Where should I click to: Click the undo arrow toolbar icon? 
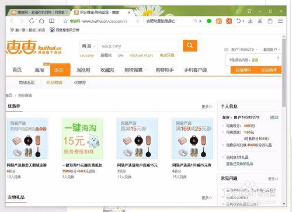239,21
